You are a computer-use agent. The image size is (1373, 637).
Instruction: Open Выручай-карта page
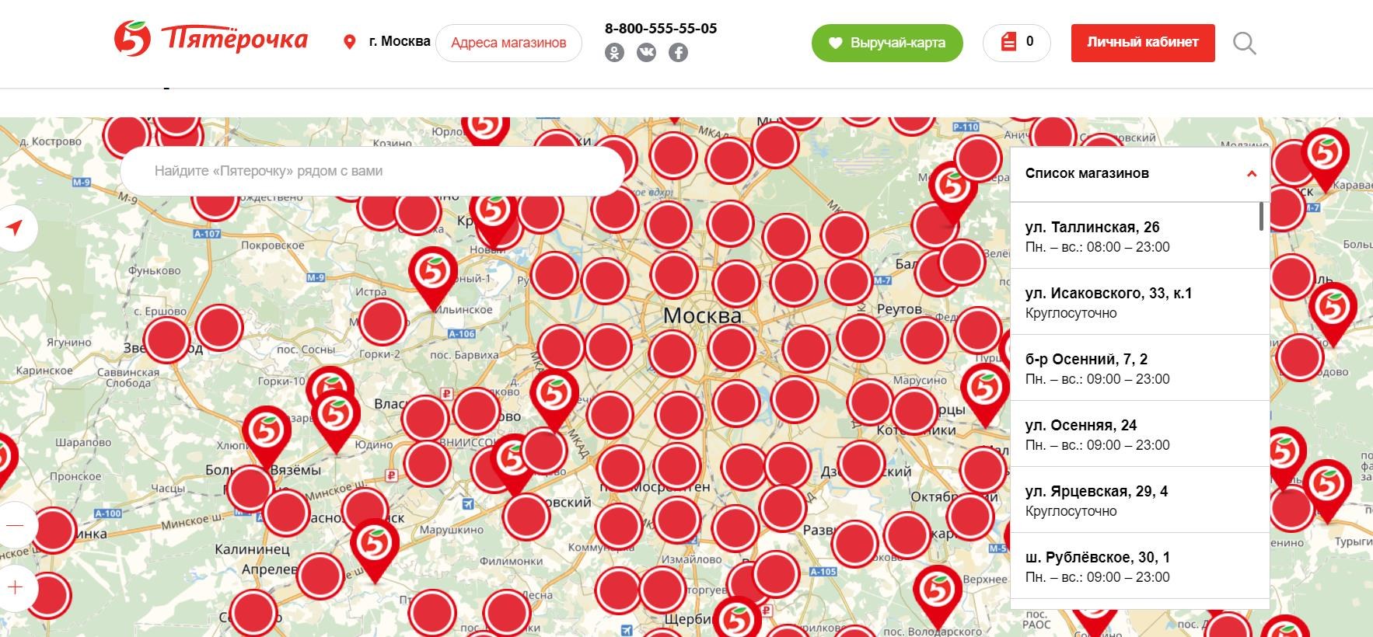(x=887, y=43)
